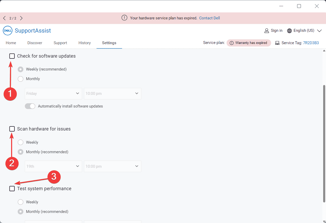Open the Home tab
The image size is (326, 223).
pos(11,43)
